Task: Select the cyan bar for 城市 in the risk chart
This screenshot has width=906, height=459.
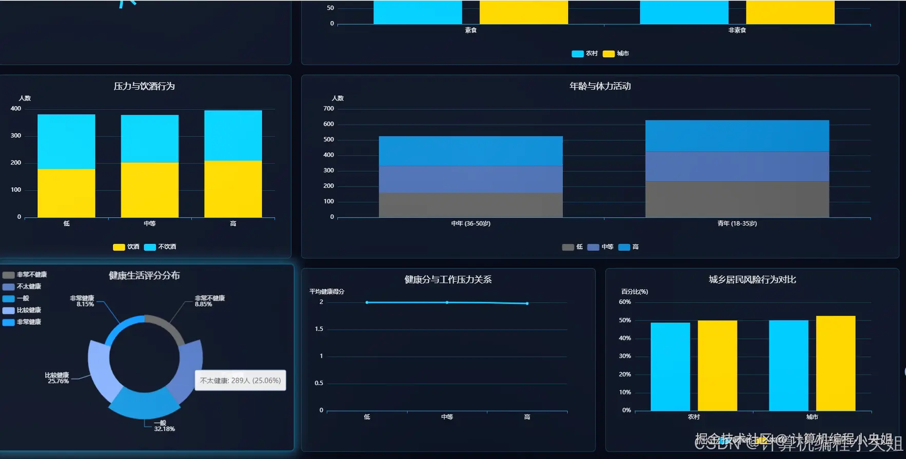Action: (x=789, y=366)
